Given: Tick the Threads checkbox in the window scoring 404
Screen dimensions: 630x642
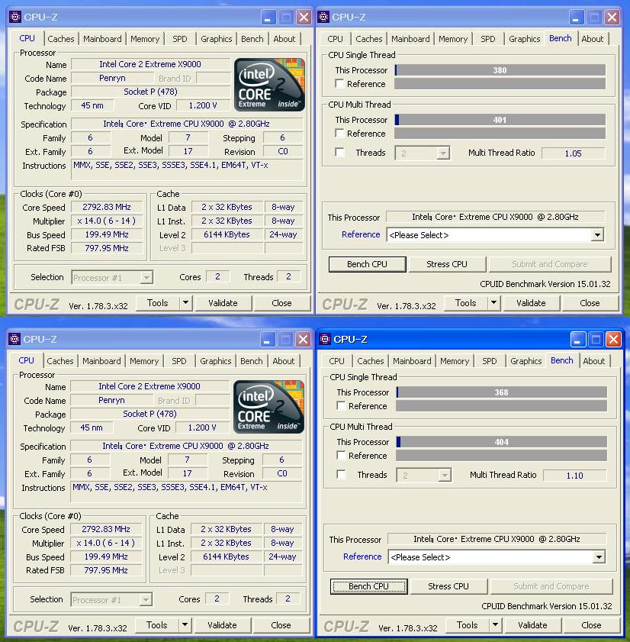Looking at the screenshot, I should [341, 475].
